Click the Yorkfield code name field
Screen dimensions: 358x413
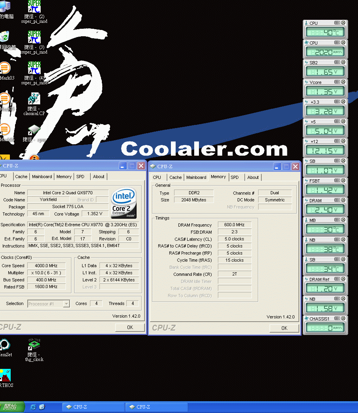pyautogui.click(x=48, y=199)
